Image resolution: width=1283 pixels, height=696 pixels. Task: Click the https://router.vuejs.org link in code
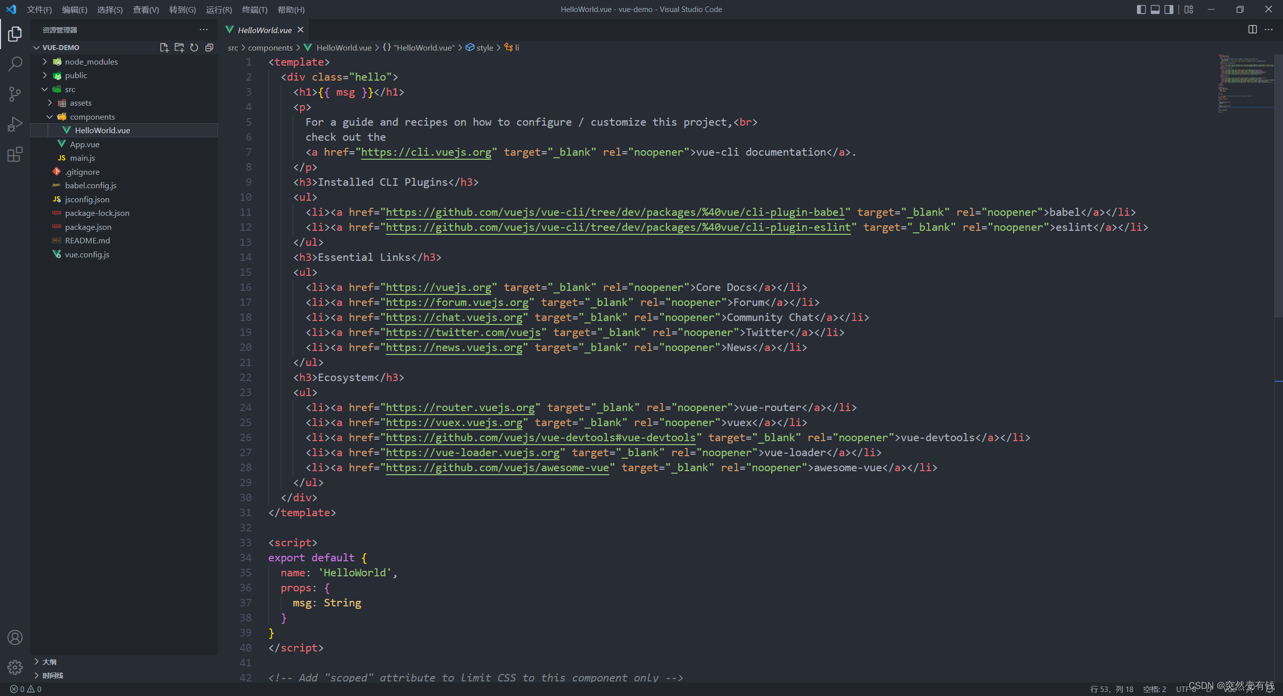[460, 408]
